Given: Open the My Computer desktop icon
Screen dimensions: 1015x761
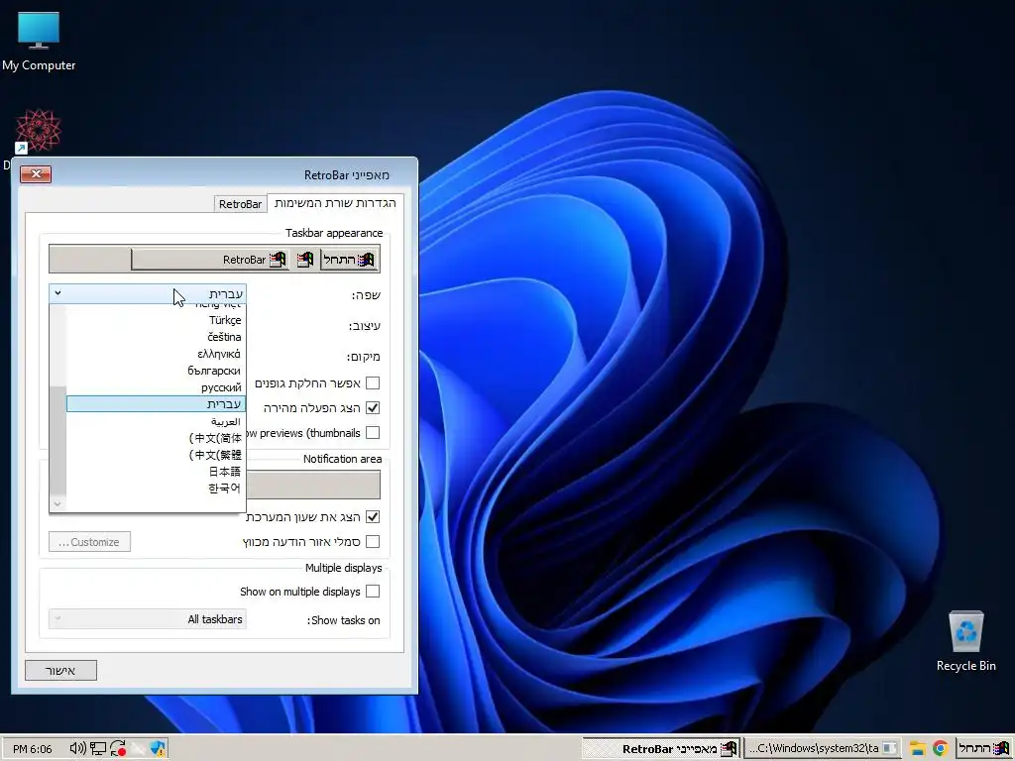Looking at the screenshot, I should [39, 41].
